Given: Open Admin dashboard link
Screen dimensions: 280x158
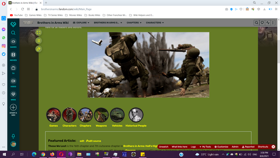Looking at the screenshot, I should 235,147.
